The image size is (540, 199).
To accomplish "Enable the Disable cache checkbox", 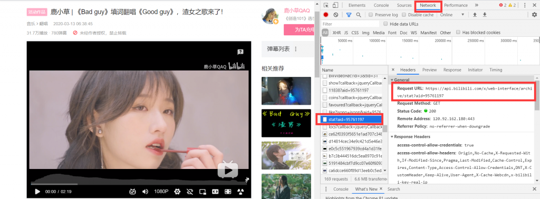I will coord(404,15).
